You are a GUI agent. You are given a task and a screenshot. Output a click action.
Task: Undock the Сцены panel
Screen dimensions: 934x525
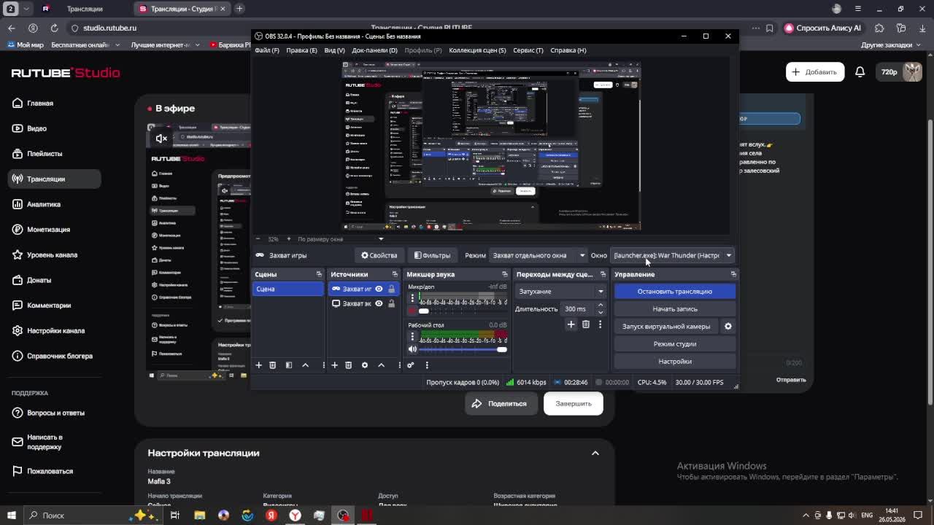click(x=319, y=274)
